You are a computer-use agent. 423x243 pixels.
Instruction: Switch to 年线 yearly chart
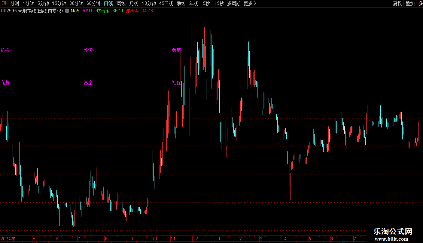[x=194, y=3]
